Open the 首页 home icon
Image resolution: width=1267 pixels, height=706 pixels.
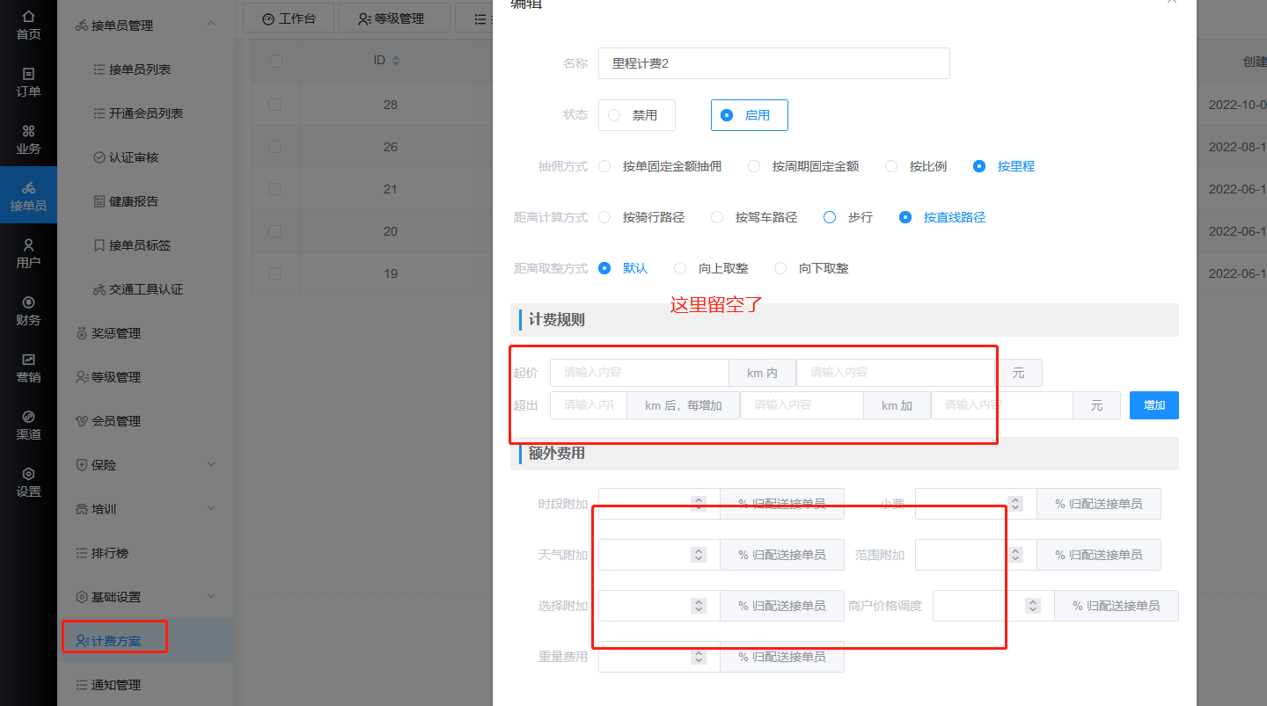tap(28, 17)
